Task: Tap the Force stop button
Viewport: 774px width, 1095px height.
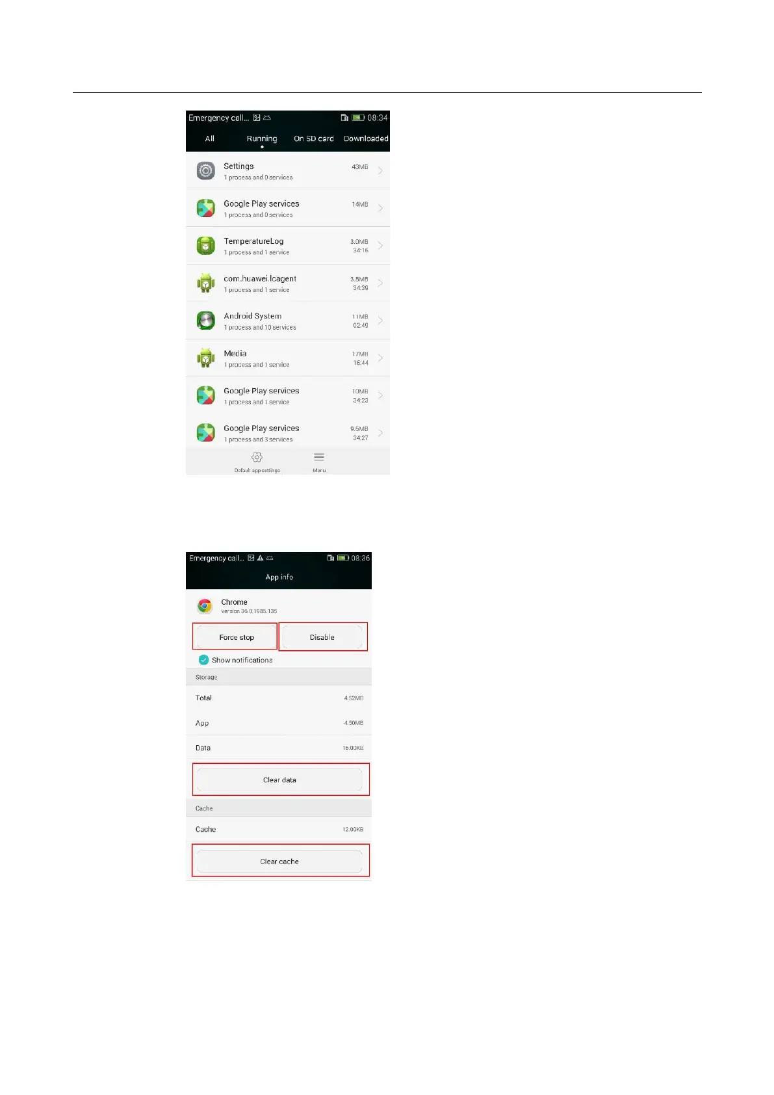Action: click(237, 637)
